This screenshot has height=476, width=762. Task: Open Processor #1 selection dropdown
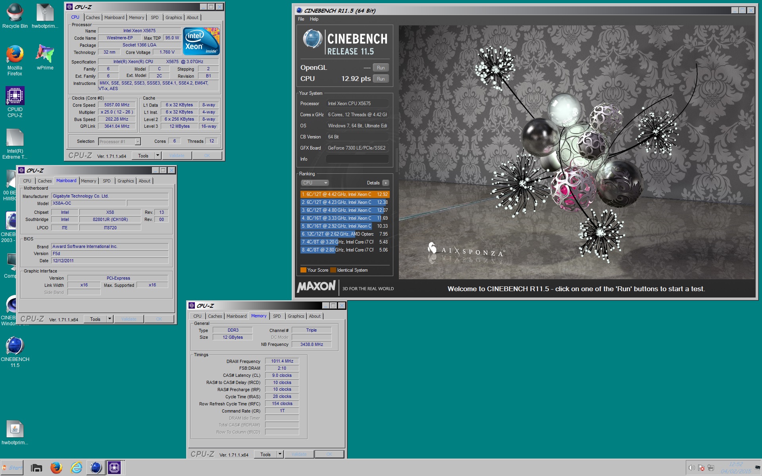[x=119, y=142]
